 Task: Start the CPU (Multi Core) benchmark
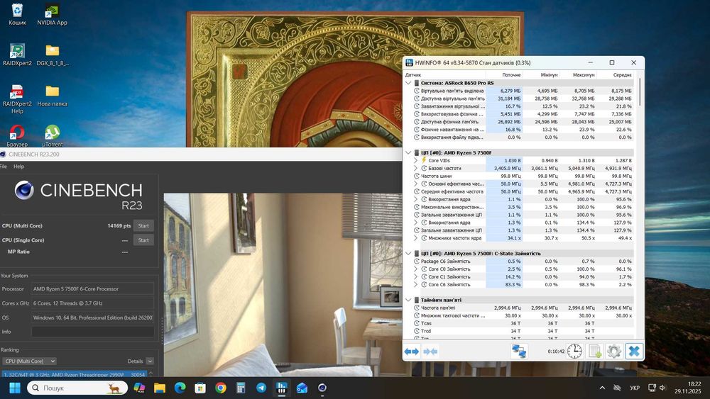click(143, 225)
